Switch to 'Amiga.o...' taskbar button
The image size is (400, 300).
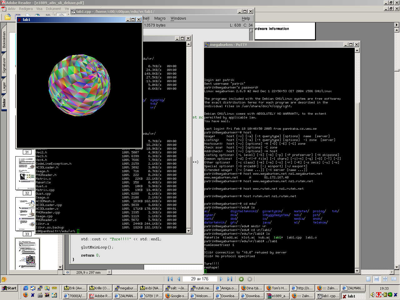(x=227, y=288)
